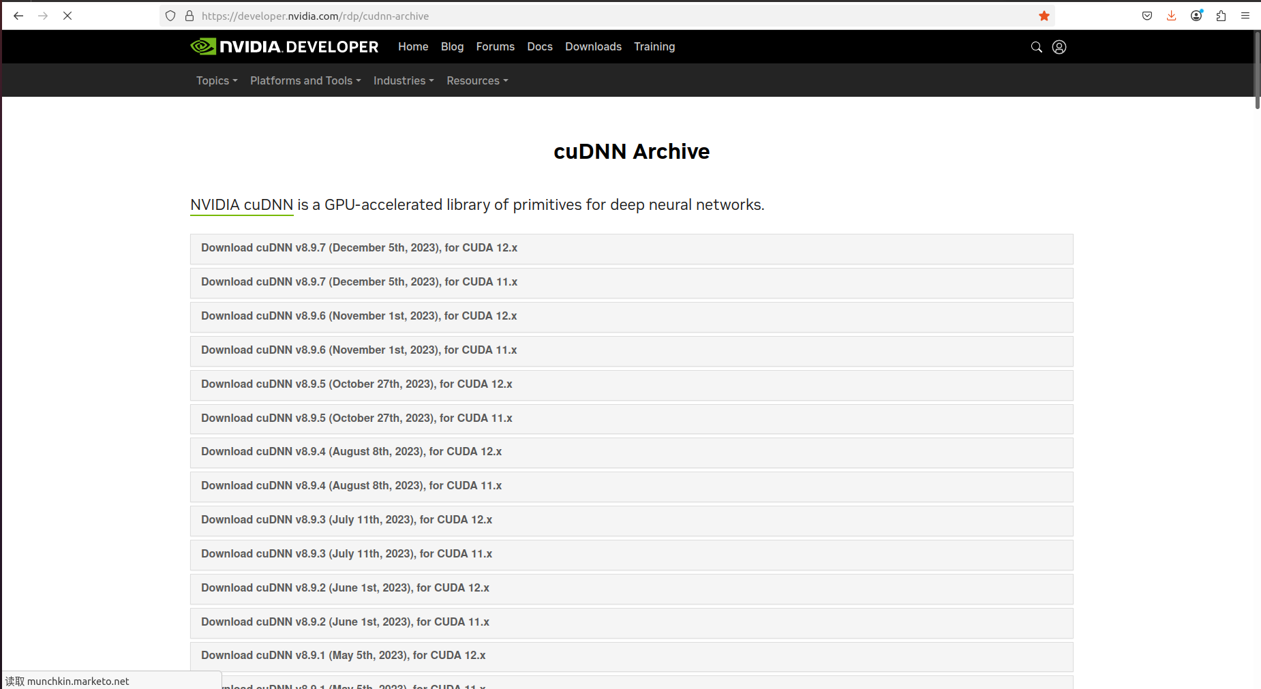
Task: Expand cuDNN v8.9.1 for CUDA 12.x
Action: 631,656
